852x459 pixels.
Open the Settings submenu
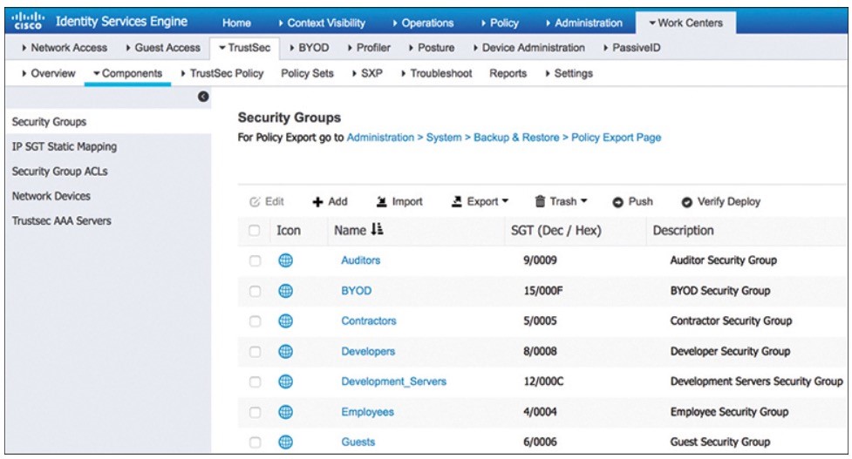[569, 73]
